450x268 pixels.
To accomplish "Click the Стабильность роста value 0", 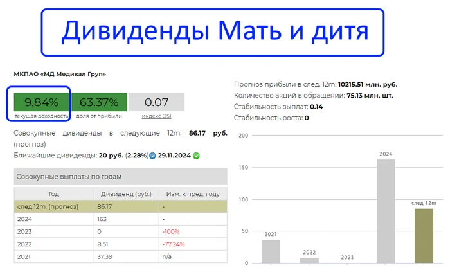I will [307, 118].
